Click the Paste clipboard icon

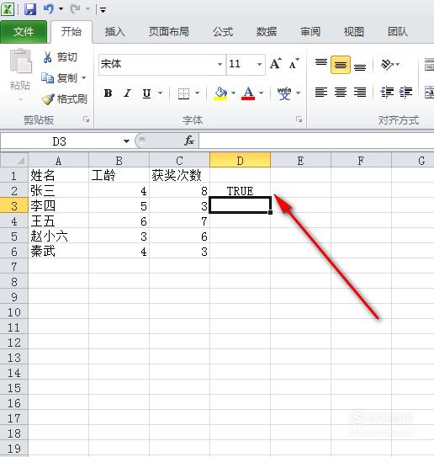tap(20, 61)
